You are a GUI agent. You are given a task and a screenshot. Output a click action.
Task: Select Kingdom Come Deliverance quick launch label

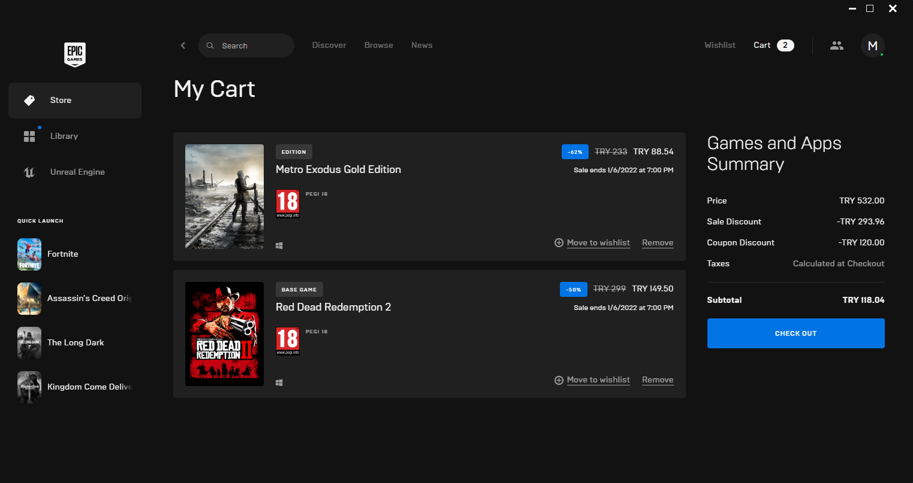point(90,387)
